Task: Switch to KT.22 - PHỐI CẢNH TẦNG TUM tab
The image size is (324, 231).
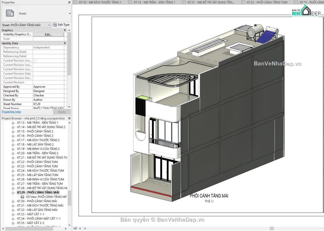Action: pos(267,2)
